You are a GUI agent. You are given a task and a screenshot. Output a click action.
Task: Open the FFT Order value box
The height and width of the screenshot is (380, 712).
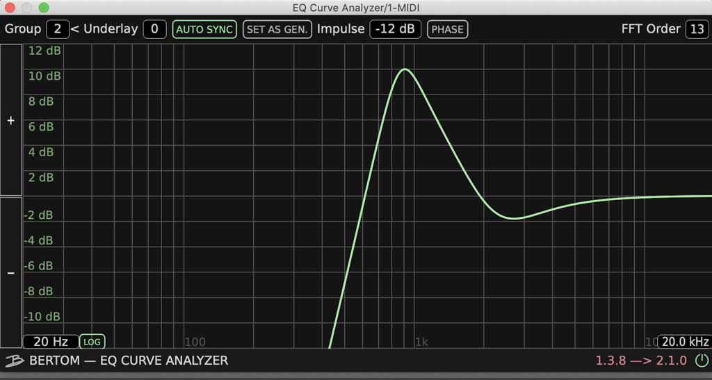click(696, 30)
